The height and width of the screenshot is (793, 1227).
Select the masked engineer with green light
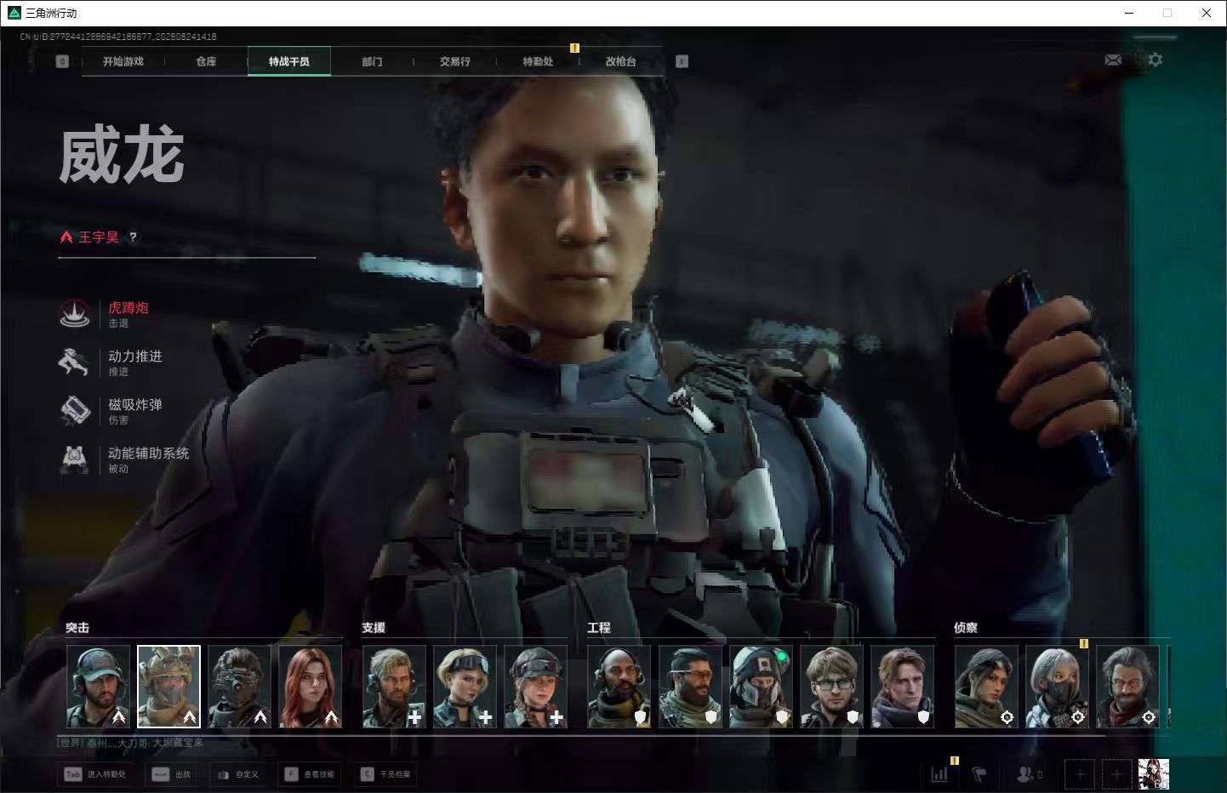pos(761,687)
